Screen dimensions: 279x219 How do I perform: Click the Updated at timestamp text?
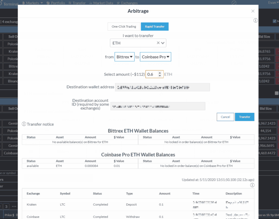pos(218,180)
